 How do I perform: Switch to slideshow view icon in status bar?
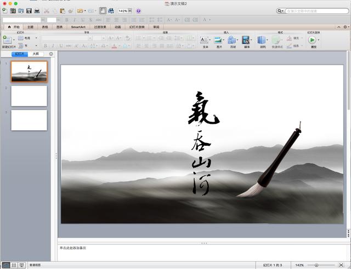(22, 265)
